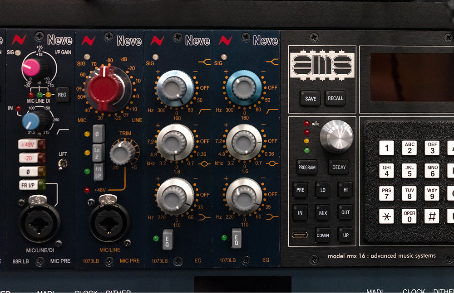Screen dimensions: 454x293
Task: Tap keypad key MNO 6
Action: pyautogui.click(x=432, y=170)
